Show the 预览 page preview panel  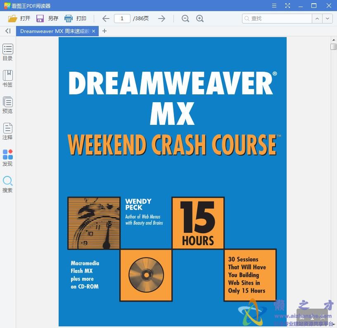[x=7, y=105]
